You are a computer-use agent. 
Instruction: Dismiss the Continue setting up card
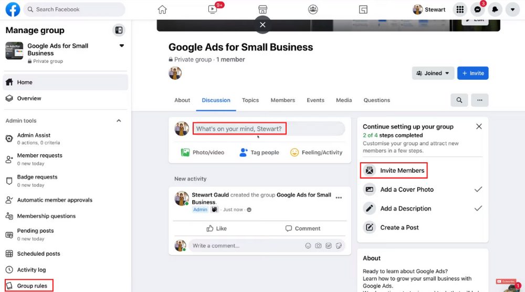pyautogui.click(x=479, y=126)
